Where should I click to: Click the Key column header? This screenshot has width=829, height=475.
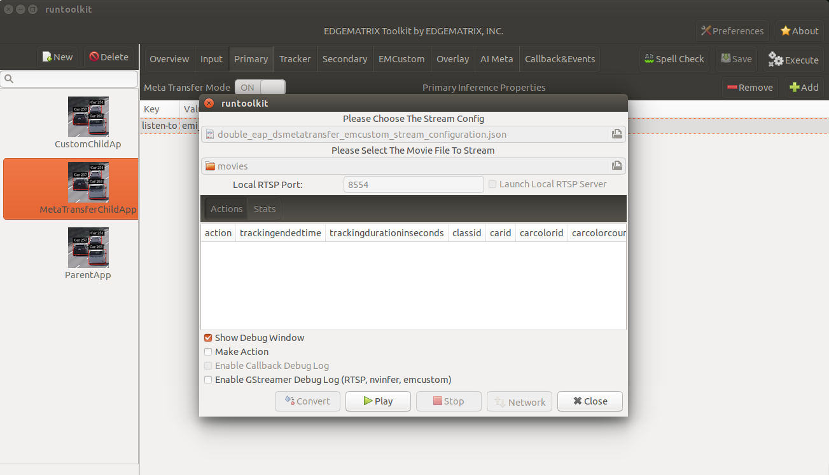160,109
